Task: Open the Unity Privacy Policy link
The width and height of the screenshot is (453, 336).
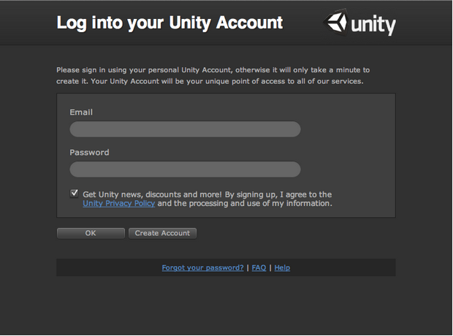Action: click(x=119, y=203)
